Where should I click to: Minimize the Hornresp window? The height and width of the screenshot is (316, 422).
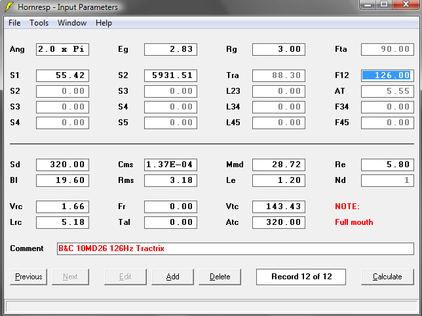coord(368,5)
